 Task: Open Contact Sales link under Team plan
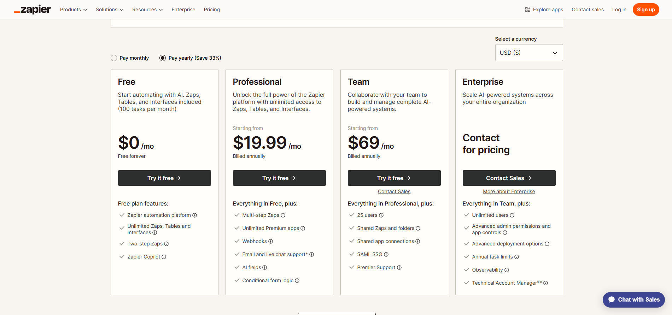pyautogui.click(x=394, y=191)
